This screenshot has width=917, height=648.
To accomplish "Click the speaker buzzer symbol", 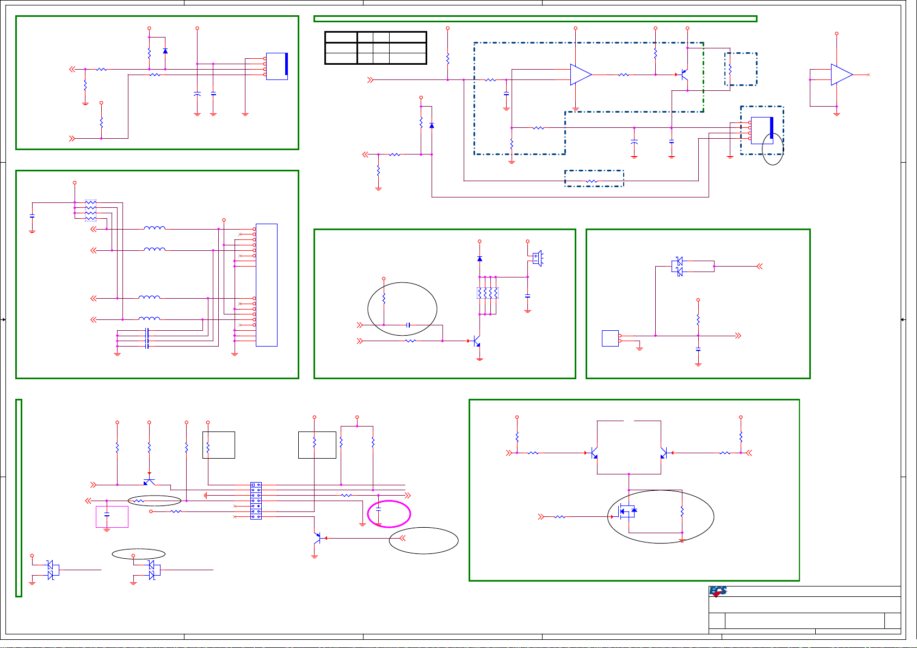I will [x=537, y=258].
